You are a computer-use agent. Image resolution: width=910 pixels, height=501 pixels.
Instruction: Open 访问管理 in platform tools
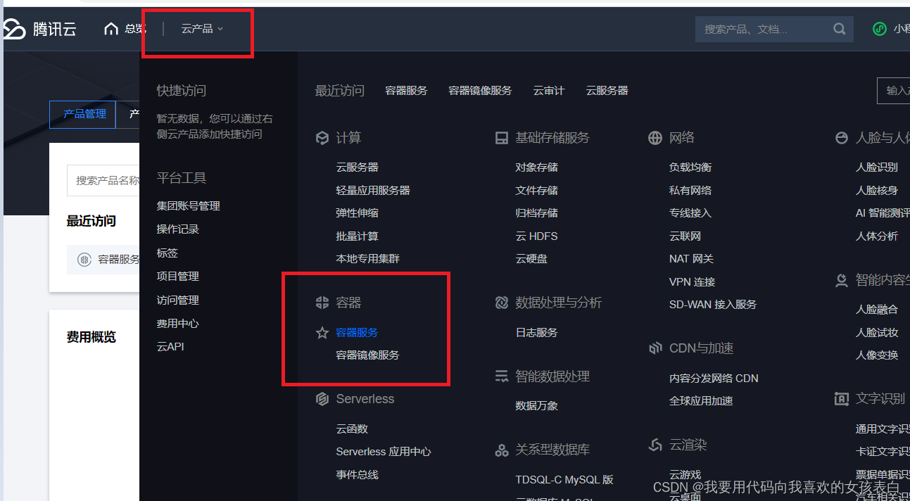[177, 300]
